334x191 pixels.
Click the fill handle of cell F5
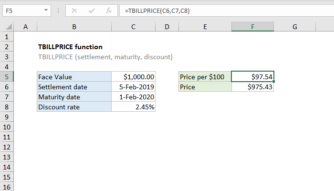tap(273, 81)
